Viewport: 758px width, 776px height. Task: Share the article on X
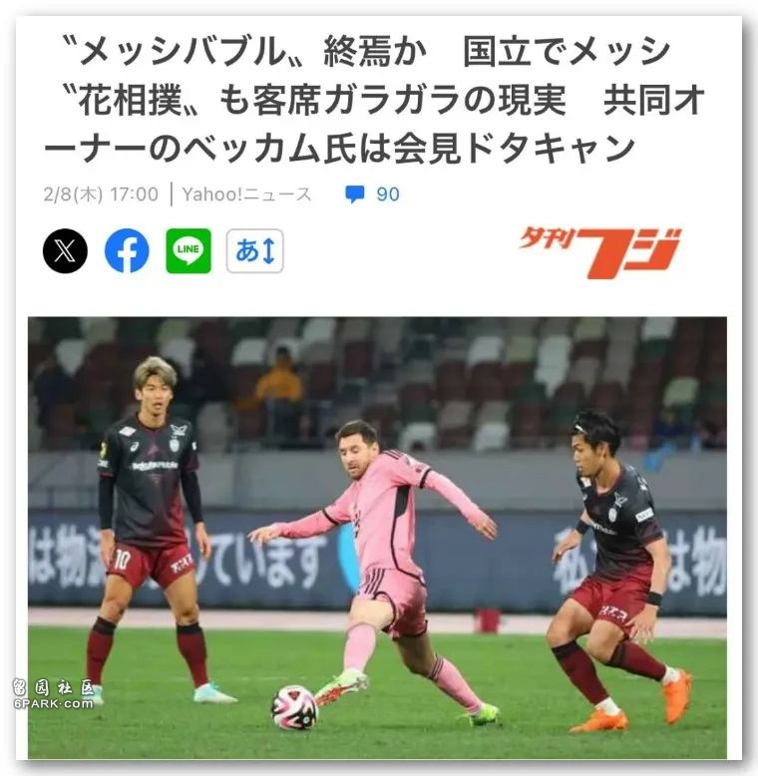(65, 251)
